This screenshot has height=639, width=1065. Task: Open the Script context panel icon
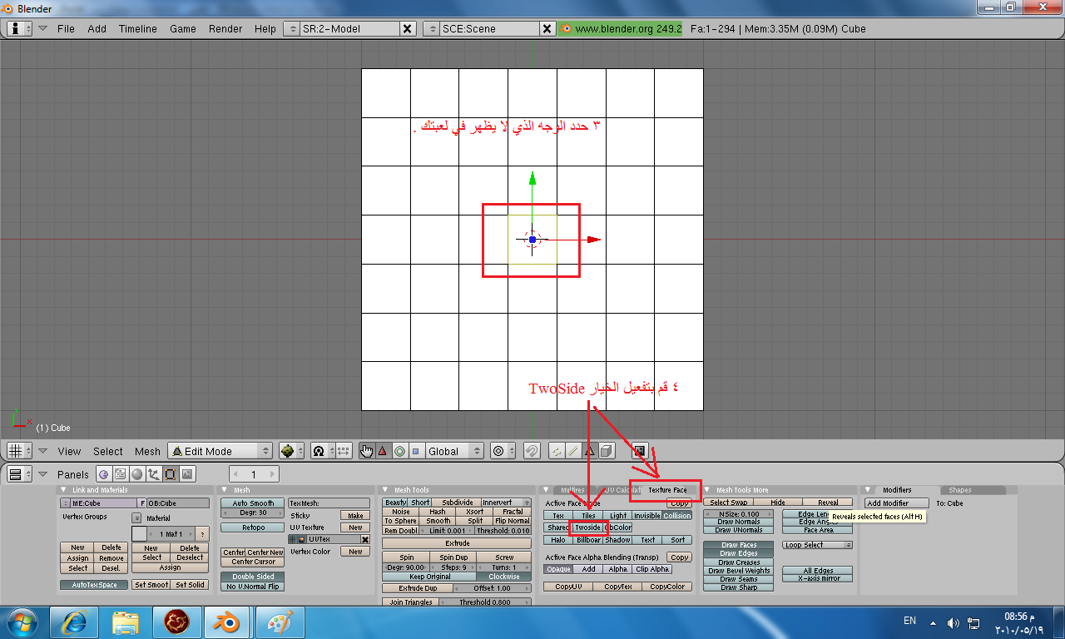tap(121, 474)
